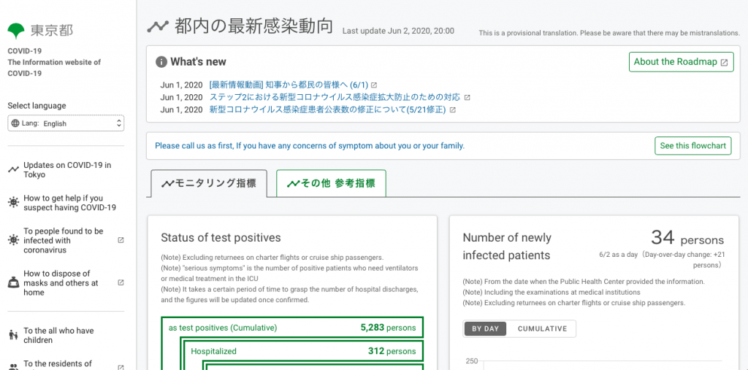This screenshot has width=748, height=370.
Task: Select the モニタリング指標 tab
Action: [x=209, y=183]
